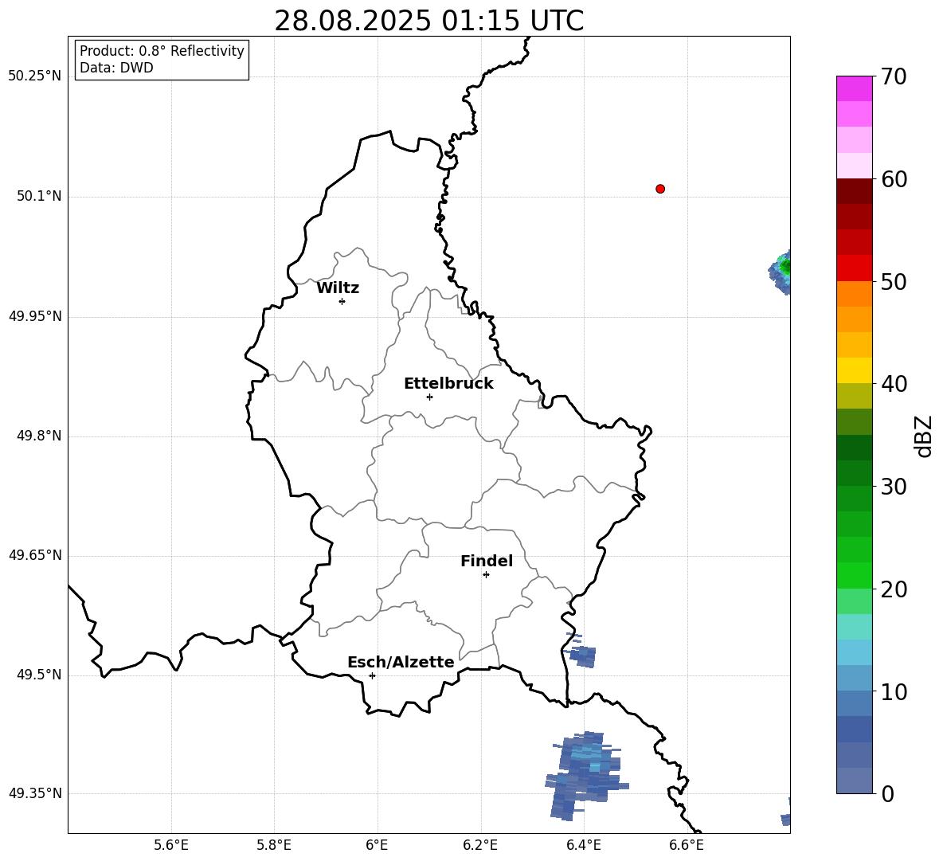943x861 pixels.
Task: Click the Findel city label
Action: (487, 561)
